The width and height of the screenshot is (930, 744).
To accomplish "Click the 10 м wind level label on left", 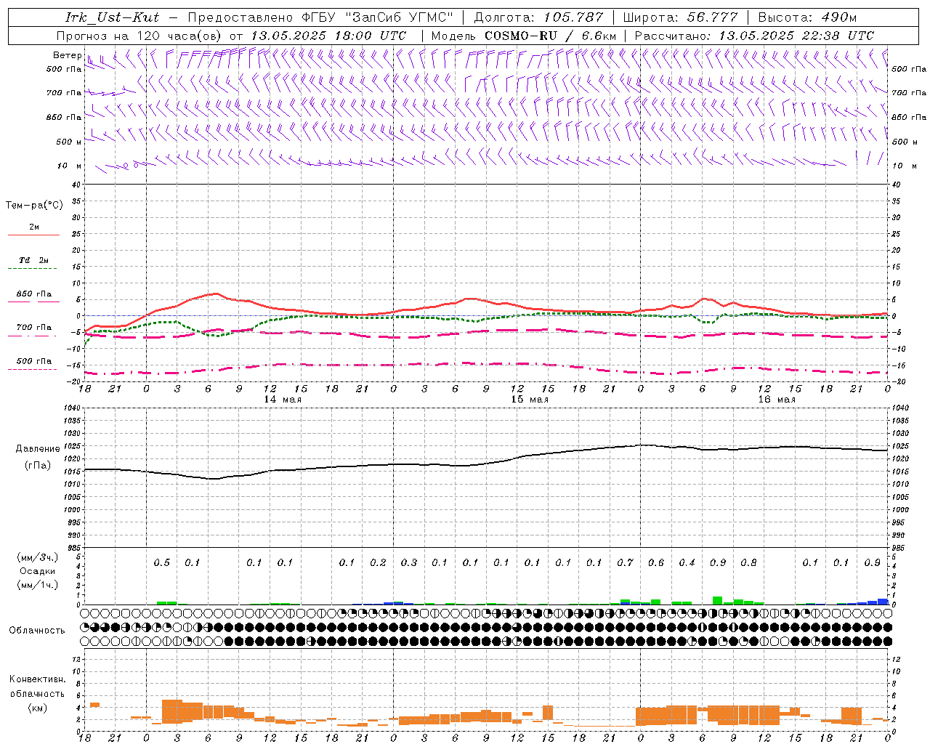I will tap(69, 166).
